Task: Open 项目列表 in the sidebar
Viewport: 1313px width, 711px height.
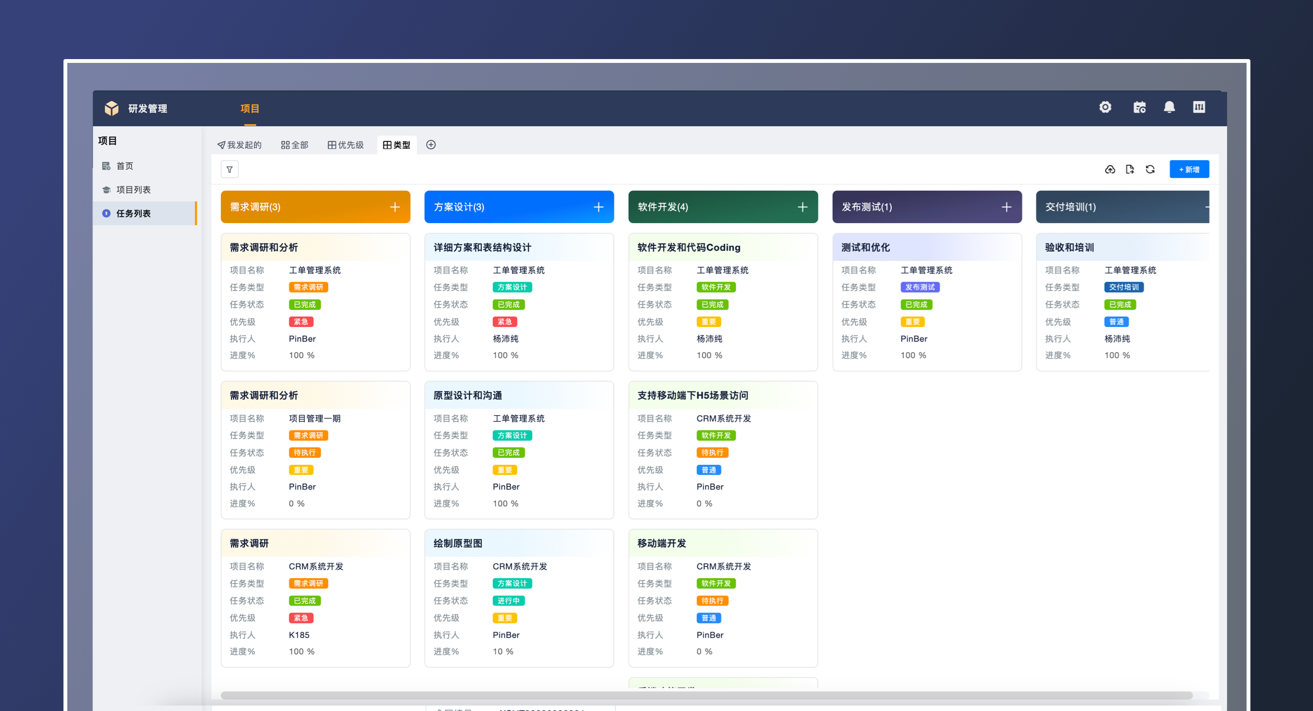Action: [133, 190]
